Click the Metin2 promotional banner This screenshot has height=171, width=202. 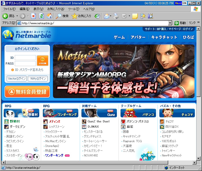pos(124,71)
